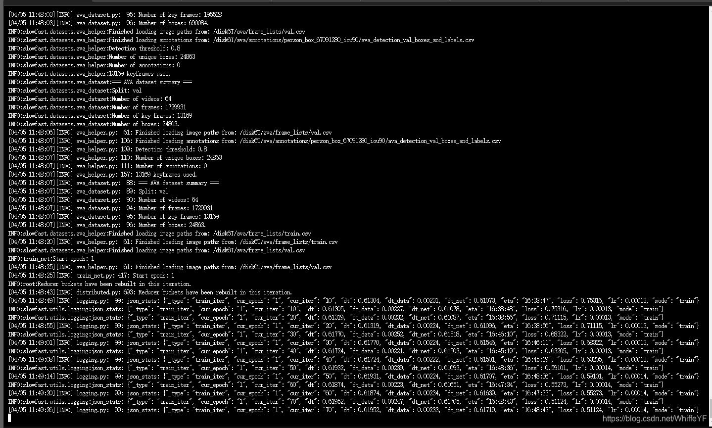
Task: Click the untimestamped json_stats line for cur_iter 10
Action: point(336,309)
